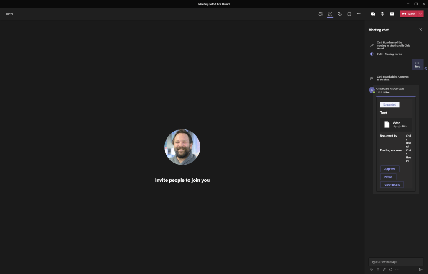This screenshot has width=428, height=274.
Task: Reject the Test approval request
Action: click(388, 177)
